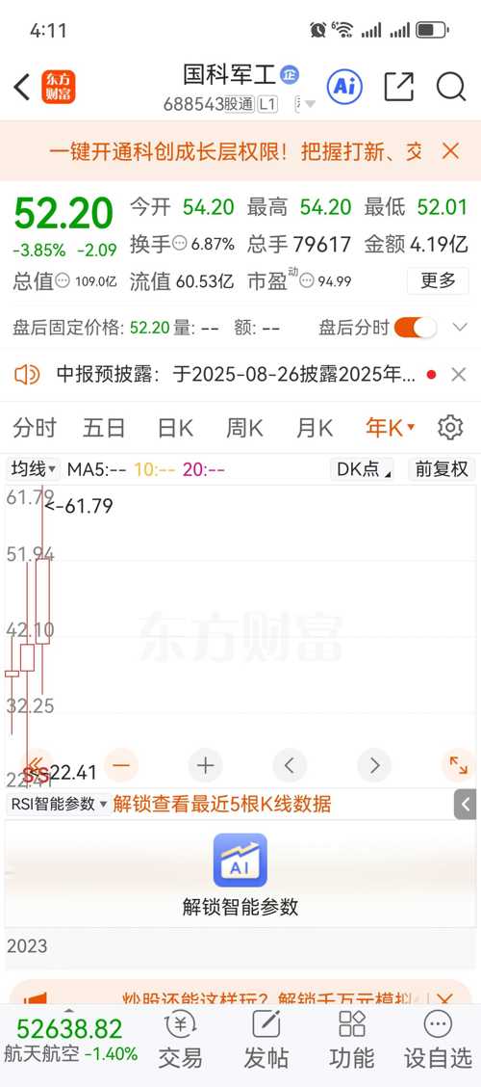This screenshot has width=481, height=1087.
Task: Dismiss the 科创成长层 banner
Action: pos(450,151)
